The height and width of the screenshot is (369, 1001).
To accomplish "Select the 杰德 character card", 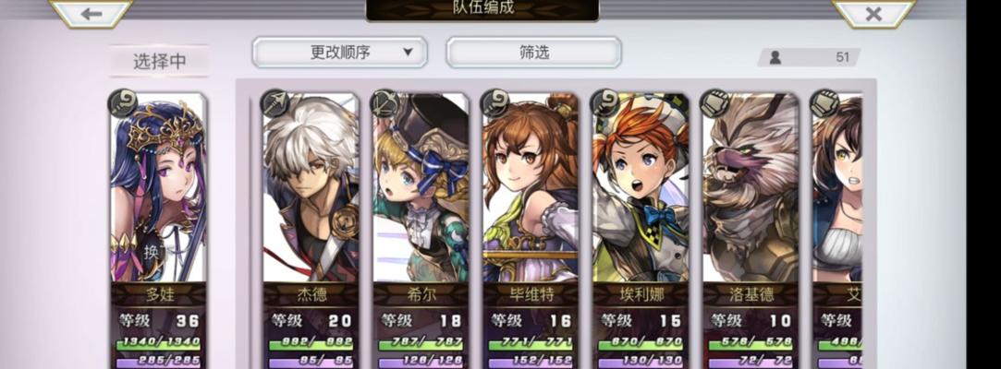I will point(311,230).
